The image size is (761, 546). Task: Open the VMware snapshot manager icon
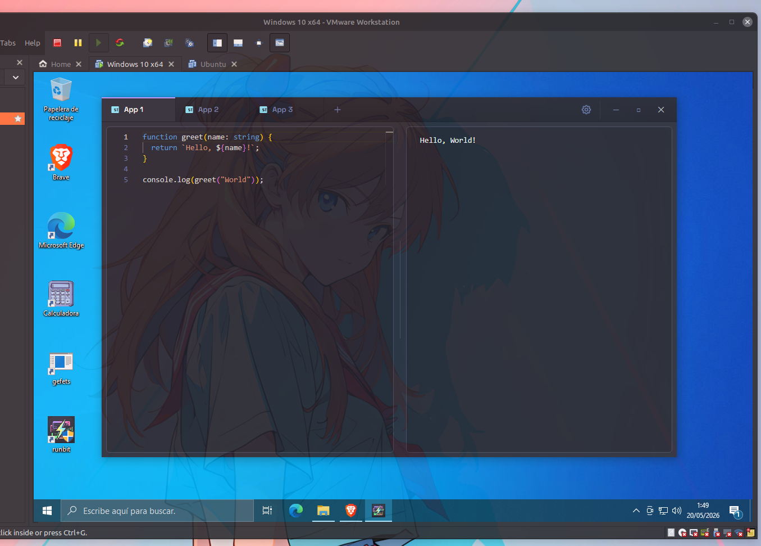189,43
